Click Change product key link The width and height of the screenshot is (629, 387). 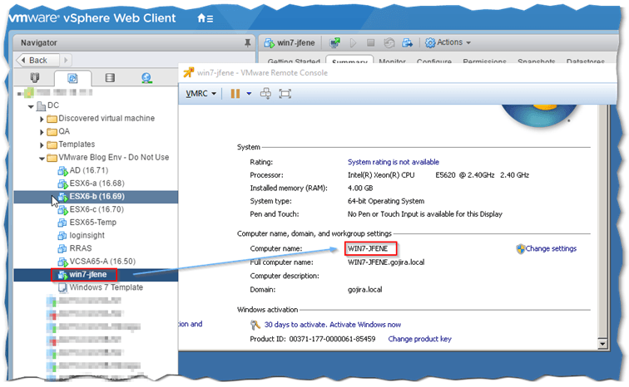[x=419, y=339]
